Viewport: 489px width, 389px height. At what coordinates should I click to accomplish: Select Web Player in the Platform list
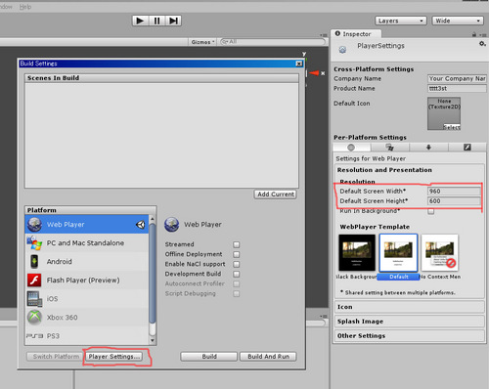click(87, 224)
